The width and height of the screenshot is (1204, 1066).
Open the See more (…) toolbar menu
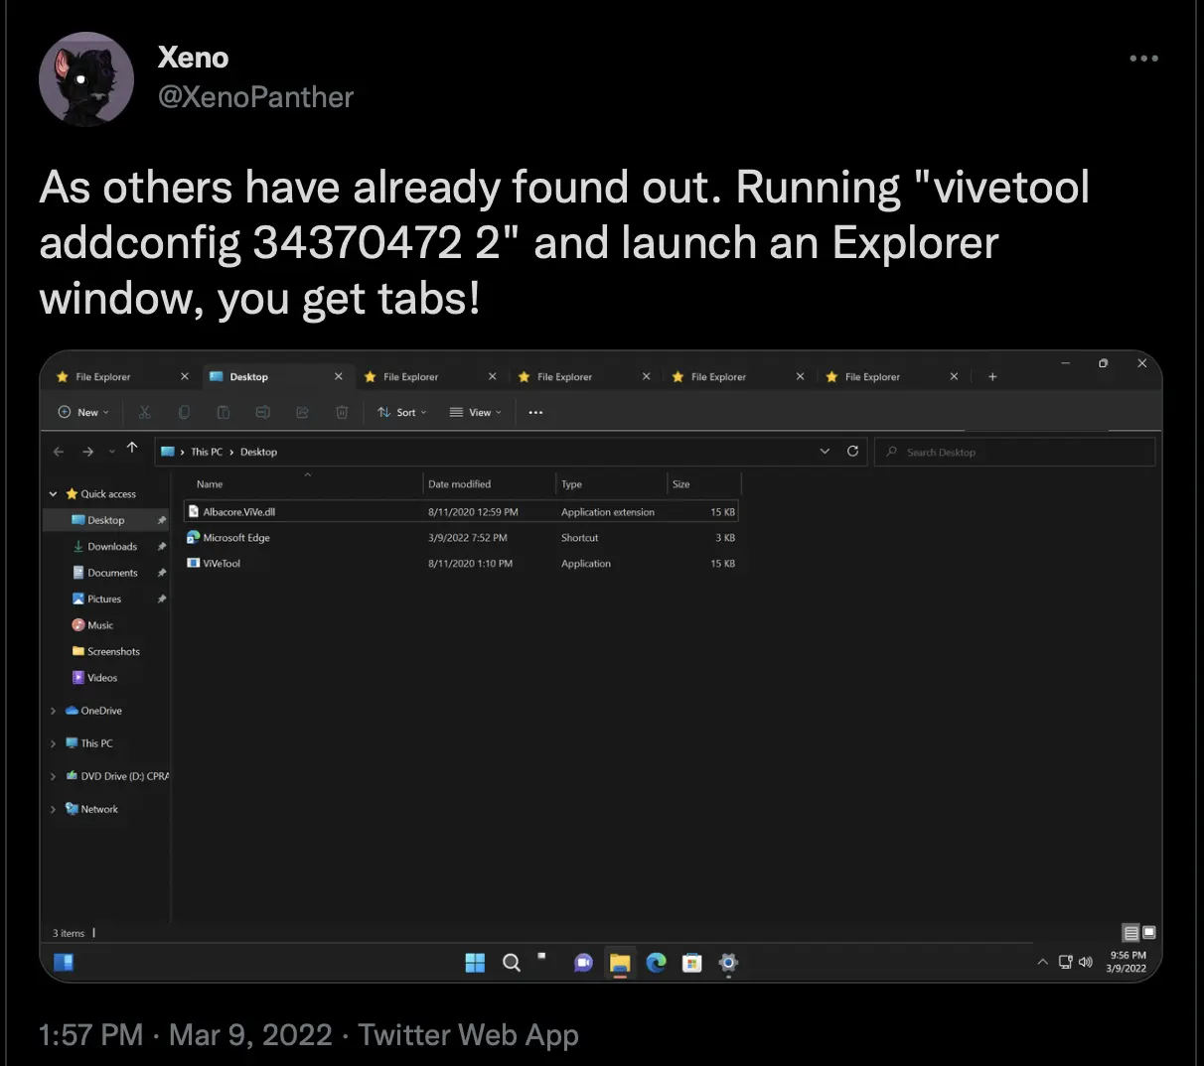pyautogui.click(x=535, y=413)
